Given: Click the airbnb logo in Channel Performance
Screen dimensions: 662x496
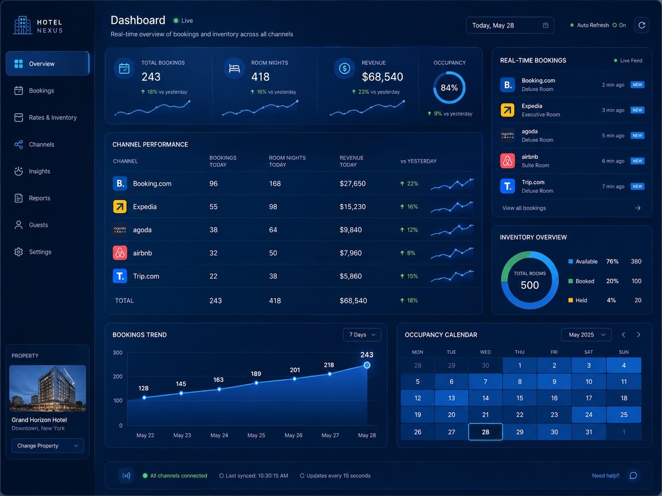Looking at the screenshot, I should 120,253.
